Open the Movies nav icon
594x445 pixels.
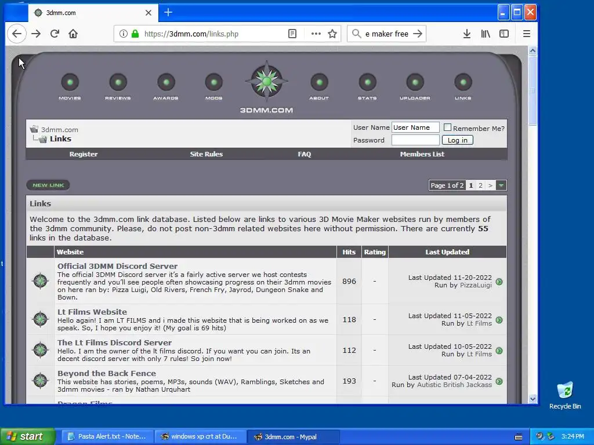click(70, 82)
